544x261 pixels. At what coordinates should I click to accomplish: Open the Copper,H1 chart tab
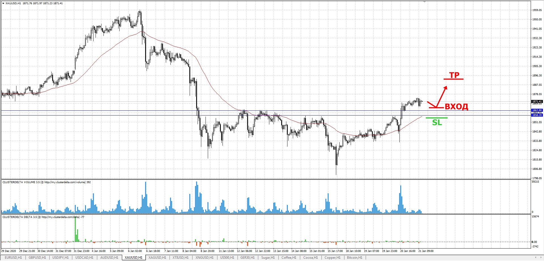tap(332, 258)
